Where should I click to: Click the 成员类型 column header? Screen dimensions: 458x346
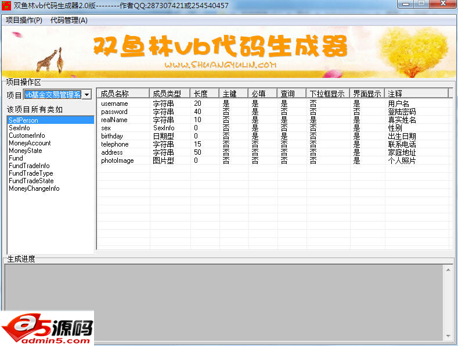pos(170,94)
